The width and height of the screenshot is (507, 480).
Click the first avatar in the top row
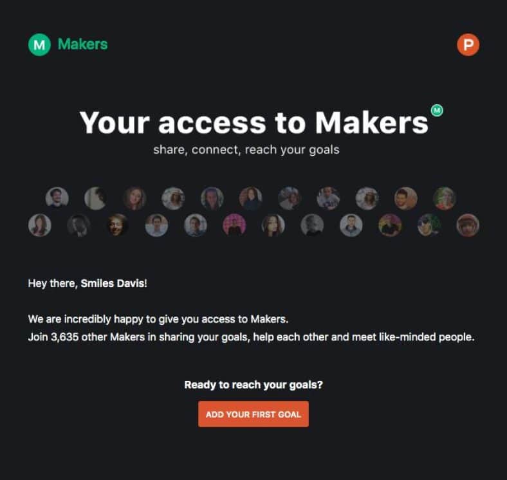(x=57, y=198)
